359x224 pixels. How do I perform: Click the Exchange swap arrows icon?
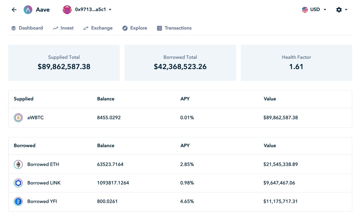pos(86,28)
